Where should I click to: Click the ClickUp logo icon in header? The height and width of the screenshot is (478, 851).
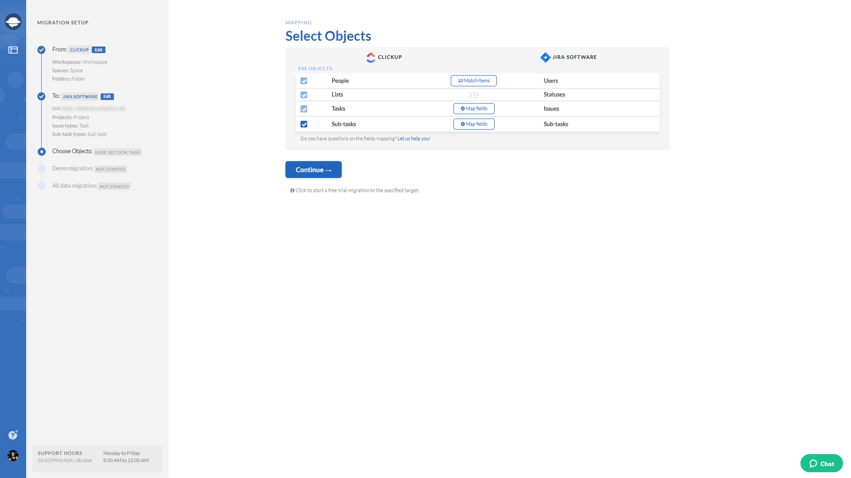click(x=371, y=57)
